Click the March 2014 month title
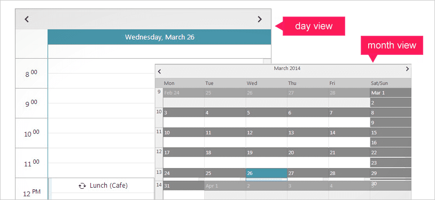Viewport: 435px width, 200px height. pyautogui.click(x=287, y=68)
